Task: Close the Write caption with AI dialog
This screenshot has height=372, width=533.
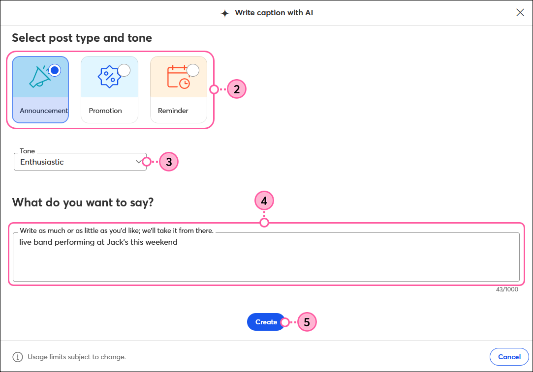Action: (520, 13)
